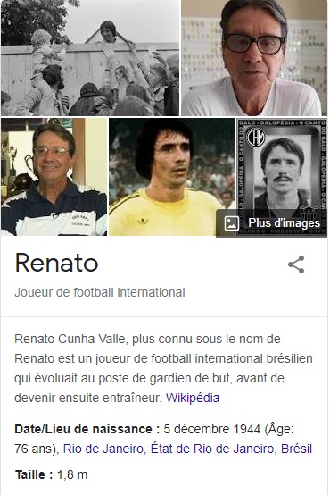This screenshot has width=330, height=495.
Task: Click the Renato title heading
Action: pyautogui.click(x=56, y=263)
